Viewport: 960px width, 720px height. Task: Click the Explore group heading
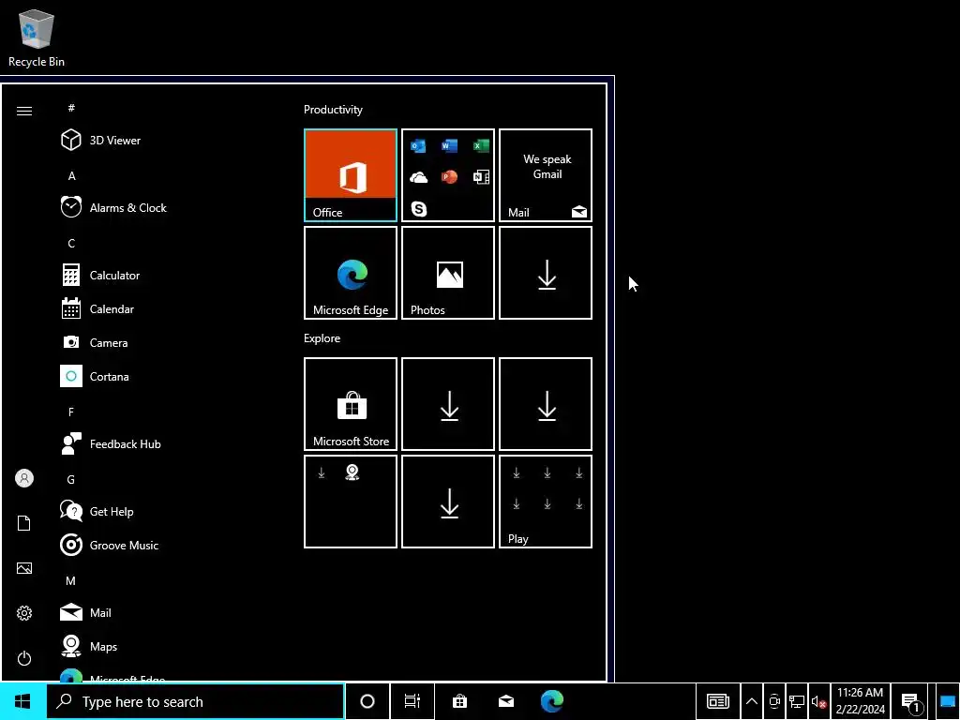pos(322,337)
